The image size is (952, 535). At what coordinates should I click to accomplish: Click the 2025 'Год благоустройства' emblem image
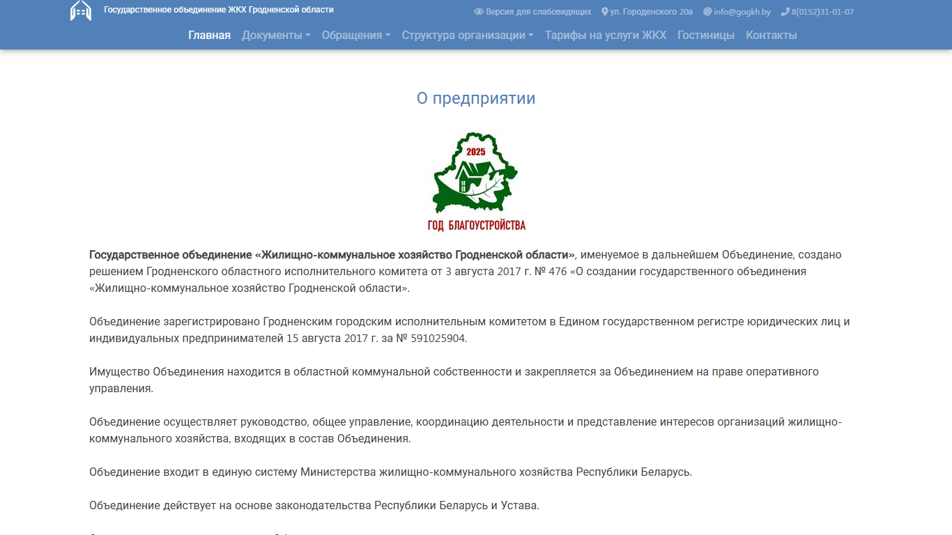tap(476, 181)
